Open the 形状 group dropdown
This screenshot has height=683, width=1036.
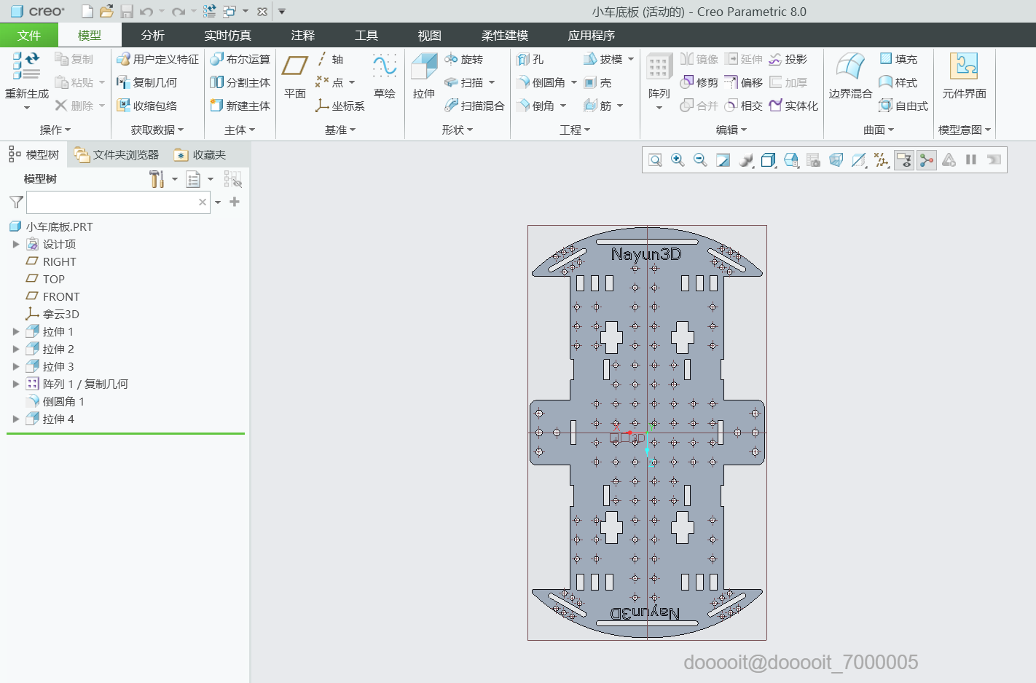click(x=457, y=130)
